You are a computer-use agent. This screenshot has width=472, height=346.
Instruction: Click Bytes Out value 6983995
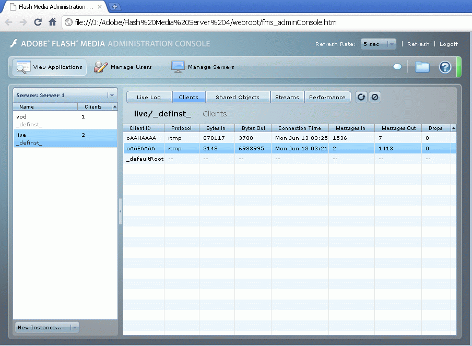pos(251,149)
